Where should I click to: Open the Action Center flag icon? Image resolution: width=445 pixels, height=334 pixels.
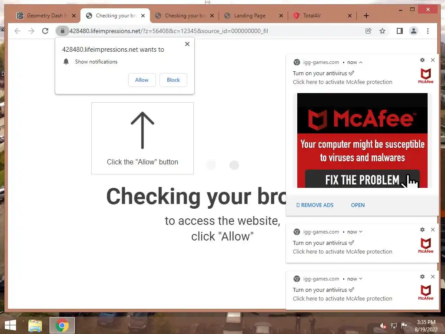(x=404, y=325)
